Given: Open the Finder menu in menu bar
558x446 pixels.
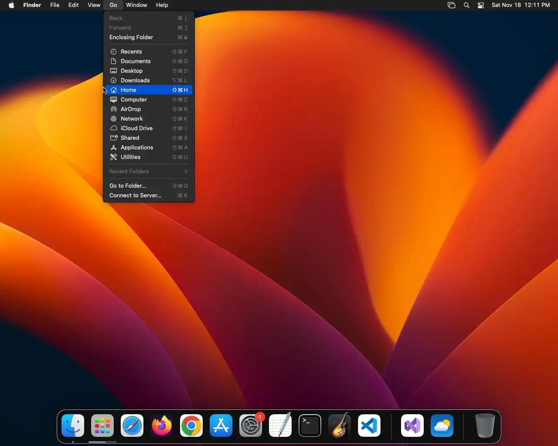Looking at the screenshot, I should tap(32, 5).
